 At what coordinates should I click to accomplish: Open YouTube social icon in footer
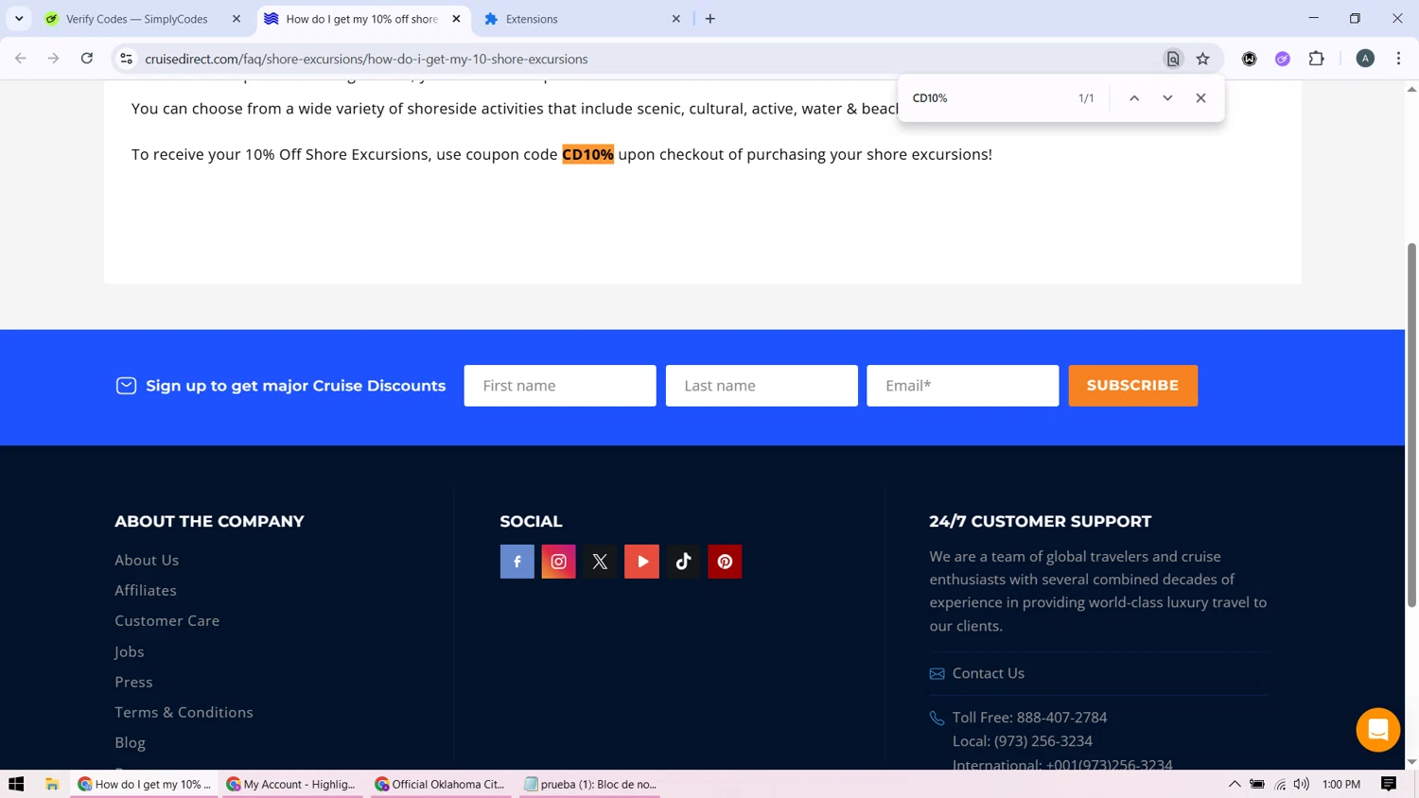(x=641, y=562)
